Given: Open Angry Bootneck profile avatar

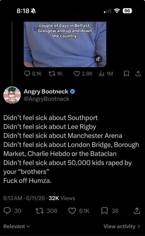Looking at the screenshot, I should (x=12, y=95).
